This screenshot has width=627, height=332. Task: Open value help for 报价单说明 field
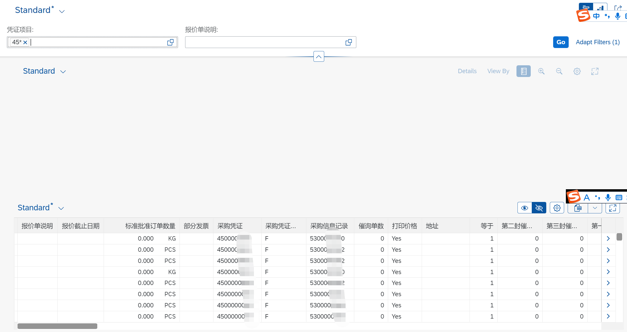pos(348,42)
